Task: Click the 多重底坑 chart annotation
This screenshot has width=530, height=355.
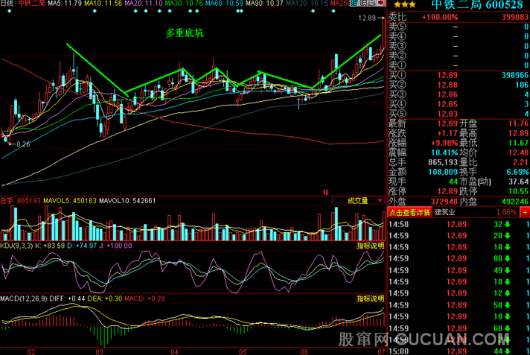Action: click(x=184, y=33)
